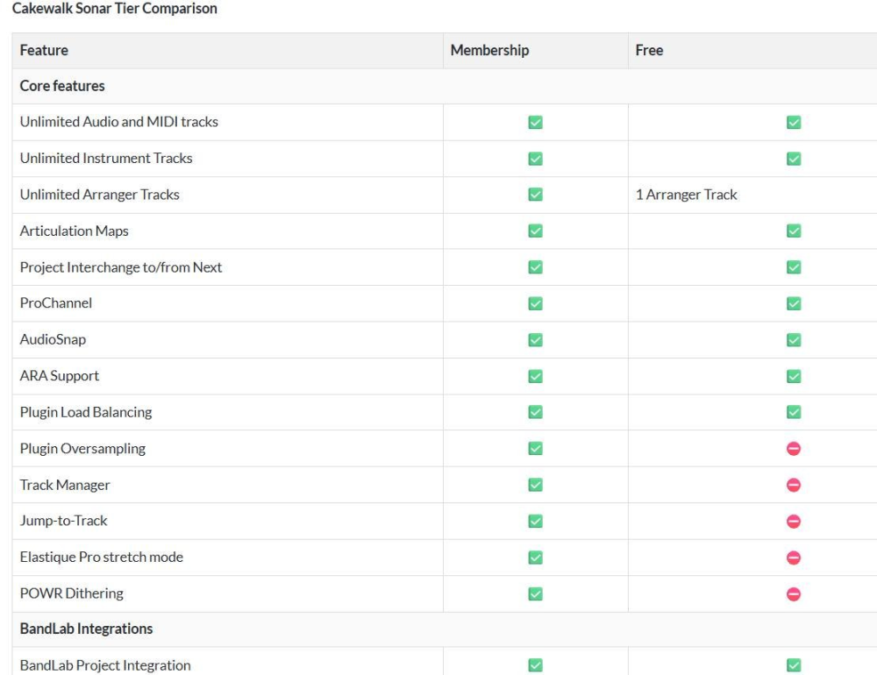The width and height of the screenshot is (877, 675).
Task: Click Free checkmark for ProChannel
Action: (x=794, y=303)
